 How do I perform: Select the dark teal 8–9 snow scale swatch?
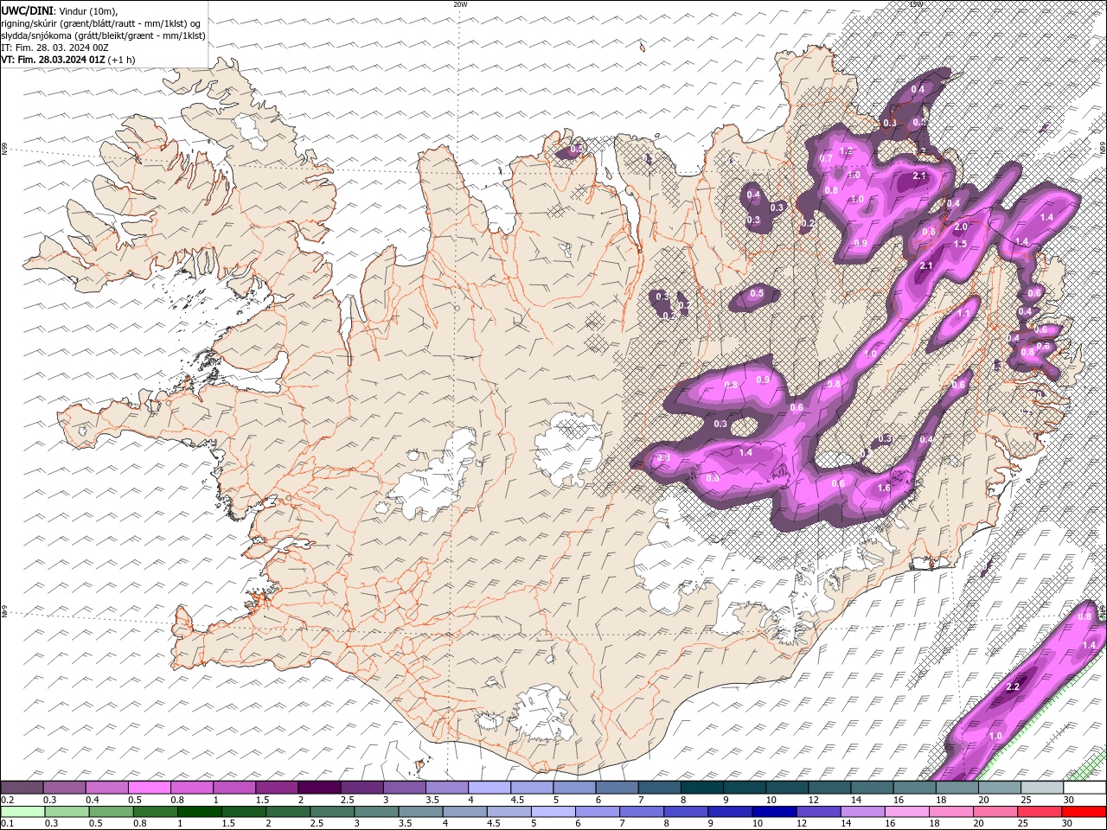pos(701,788)
